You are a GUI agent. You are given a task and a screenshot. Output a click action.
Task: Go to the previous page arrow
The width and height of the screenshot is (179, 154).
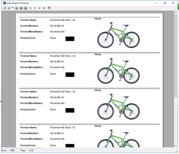35,8
